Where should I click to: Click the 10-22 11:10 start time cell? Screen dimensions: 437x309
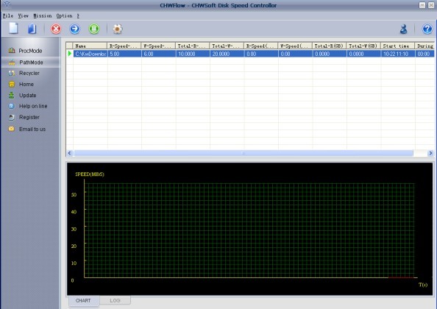coord(398,54)
